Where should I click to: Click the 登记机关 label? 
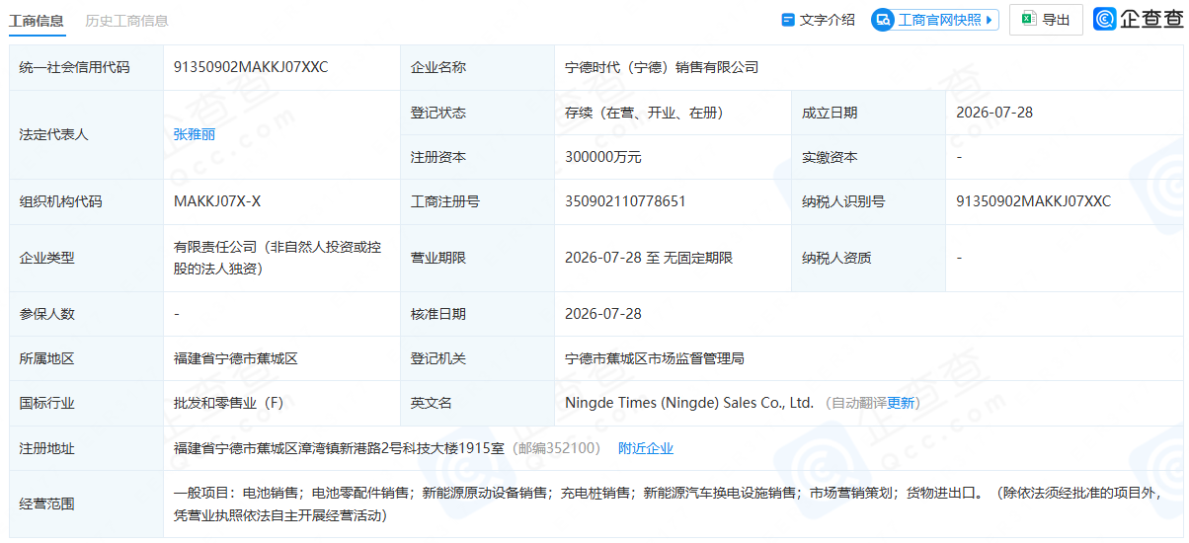pos(438,358)
